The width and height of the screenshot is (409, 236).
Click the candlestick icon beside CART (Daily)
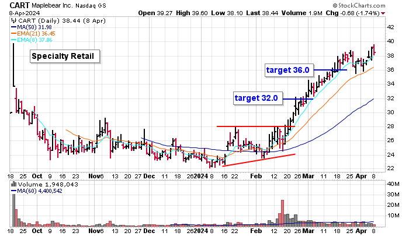pyautogui.click(x=14, y=21)
